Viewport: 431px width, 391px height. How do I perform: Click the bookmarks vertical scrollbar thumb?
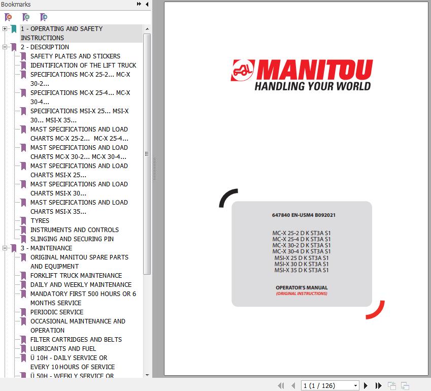click(147, 154)
